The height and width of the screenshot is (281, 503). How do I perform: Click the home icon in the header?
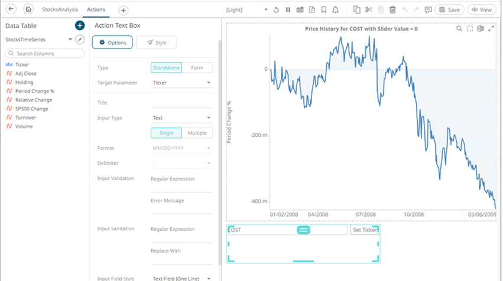[27, 10]
